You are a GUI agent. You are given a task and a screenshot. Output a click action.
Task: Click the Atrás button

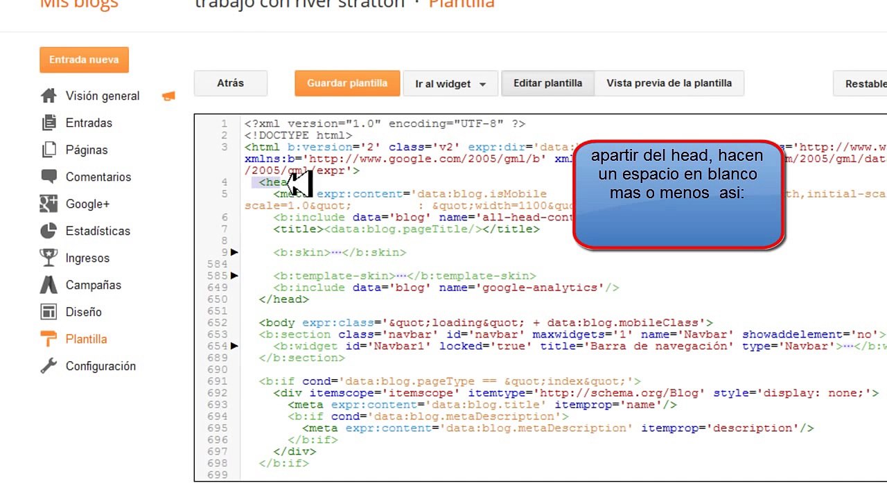pyautogui.click(x=230, y=83)
